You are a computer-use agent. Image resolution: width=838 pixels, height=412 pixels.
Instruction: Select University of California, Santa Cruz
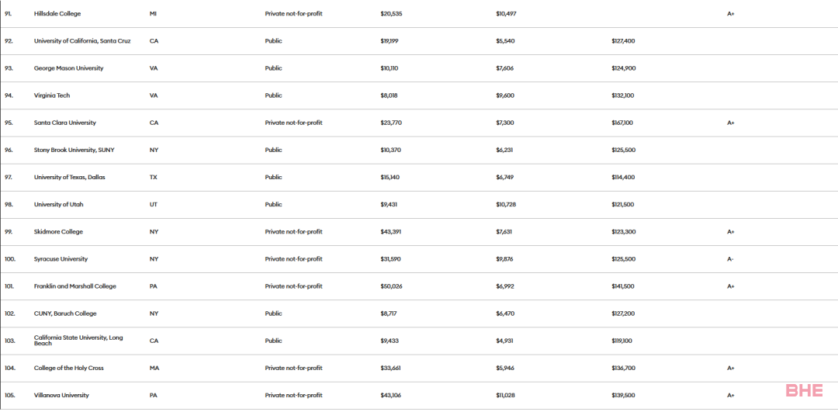click(81, 41)
